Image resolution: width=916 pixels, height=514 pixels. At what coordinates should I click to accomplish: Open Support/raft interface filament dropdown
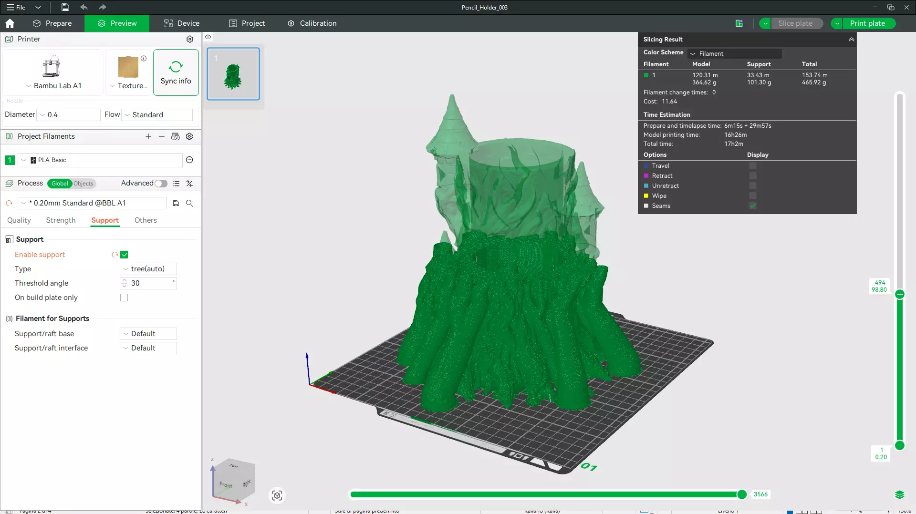tap(148, 348)
